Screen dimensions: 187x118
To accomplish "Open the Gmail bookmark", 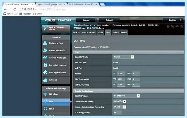I will [x=37, y=14].
